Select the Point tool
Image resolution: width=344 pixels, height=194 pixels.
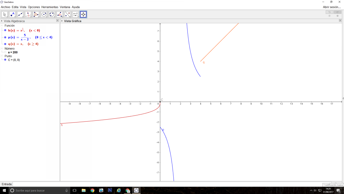[12, 14]
